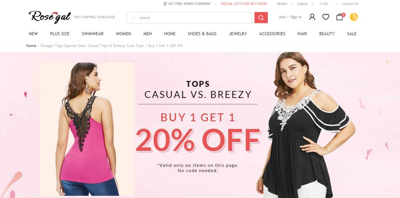This screenshot has height=198, width=400.
Task: Go to the SALE category
Action: (x=351, y=34)
